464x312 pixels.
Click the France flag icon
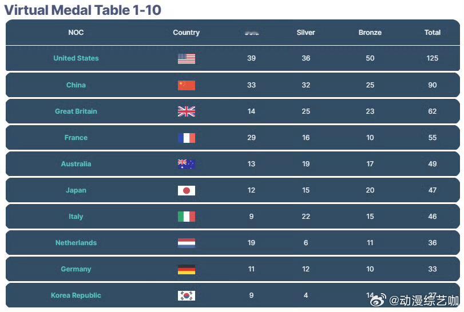[x=187, y=138]
